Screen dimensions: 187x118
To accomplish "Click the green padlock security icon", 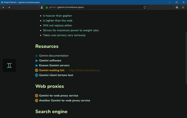I will (x=47, y=7).
